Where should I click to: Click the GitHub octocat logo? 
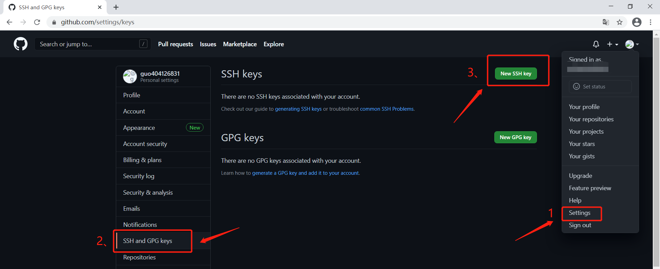[21, 44]
